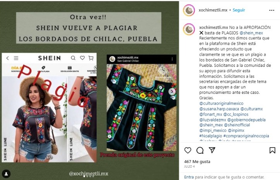
Task: Share the post via paper plane icon
Action: pyautogui.click(x=212, y=150)
